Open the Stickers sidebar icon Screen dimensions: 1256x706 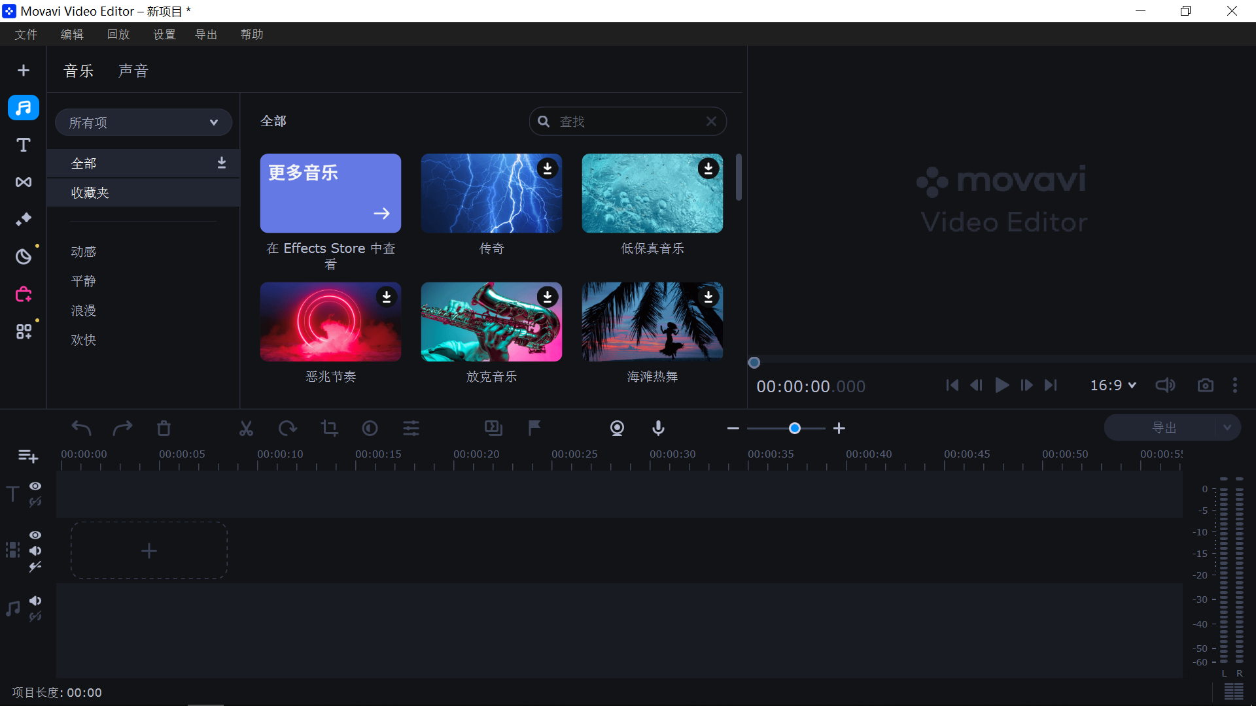tap(24, 256)
